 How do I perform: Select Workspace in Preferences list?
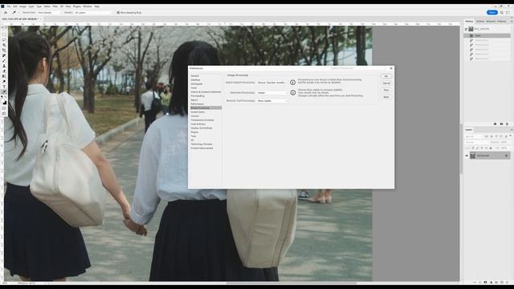(197, 83)
